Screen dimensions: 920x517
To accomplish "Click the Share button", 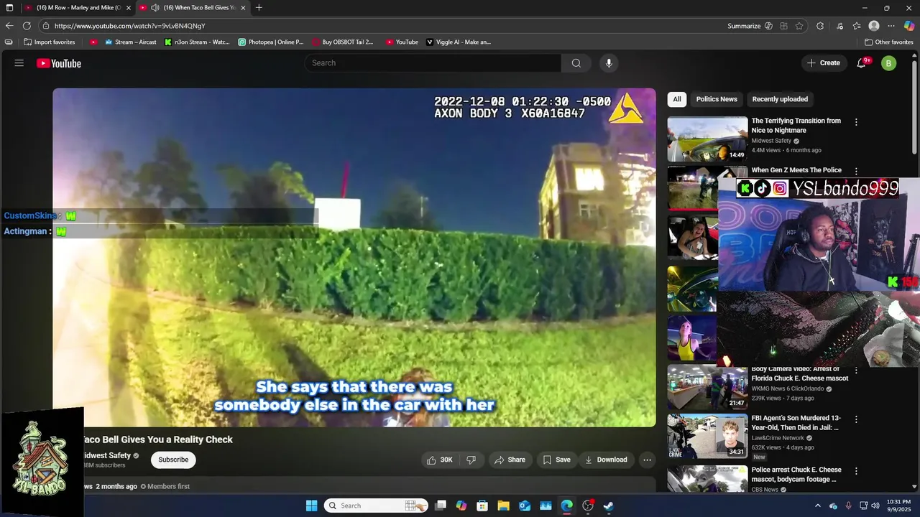I will coord(510,460).
